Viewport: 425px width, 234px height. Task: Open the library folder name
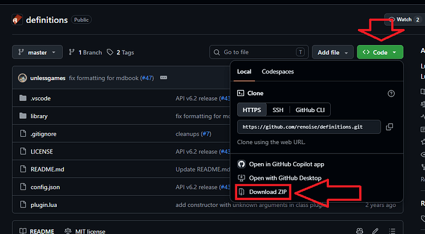pyautogui.click(x=39, y=116)
